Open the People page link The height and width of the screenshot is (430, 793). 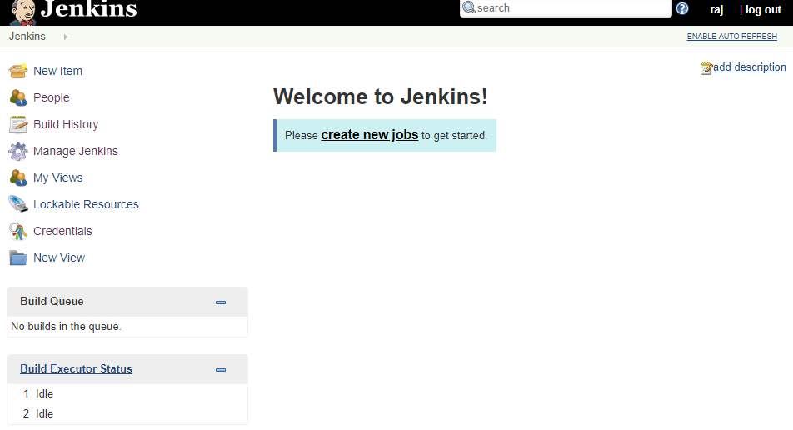(52, 97)
